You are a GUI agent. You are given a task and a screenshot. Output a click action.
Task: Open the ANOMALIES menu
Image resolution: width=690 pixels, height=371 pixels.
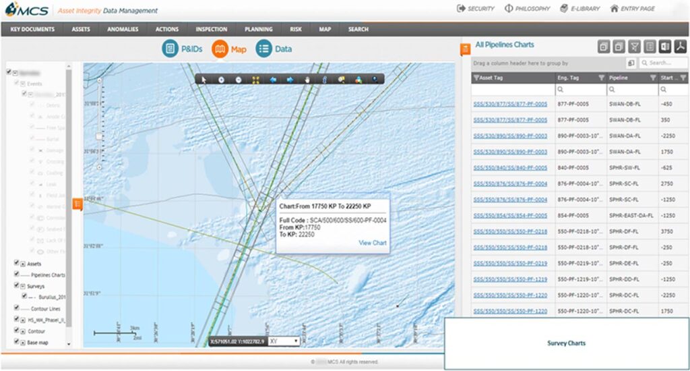point(122,29)
